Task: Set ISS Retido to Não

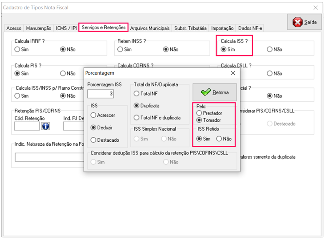Action: click(219, 139)
